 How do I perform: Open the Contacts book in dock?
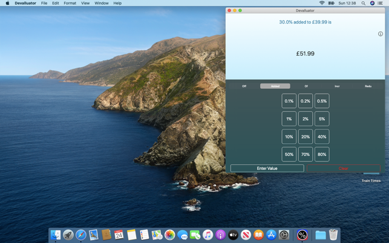pos(106,235)
